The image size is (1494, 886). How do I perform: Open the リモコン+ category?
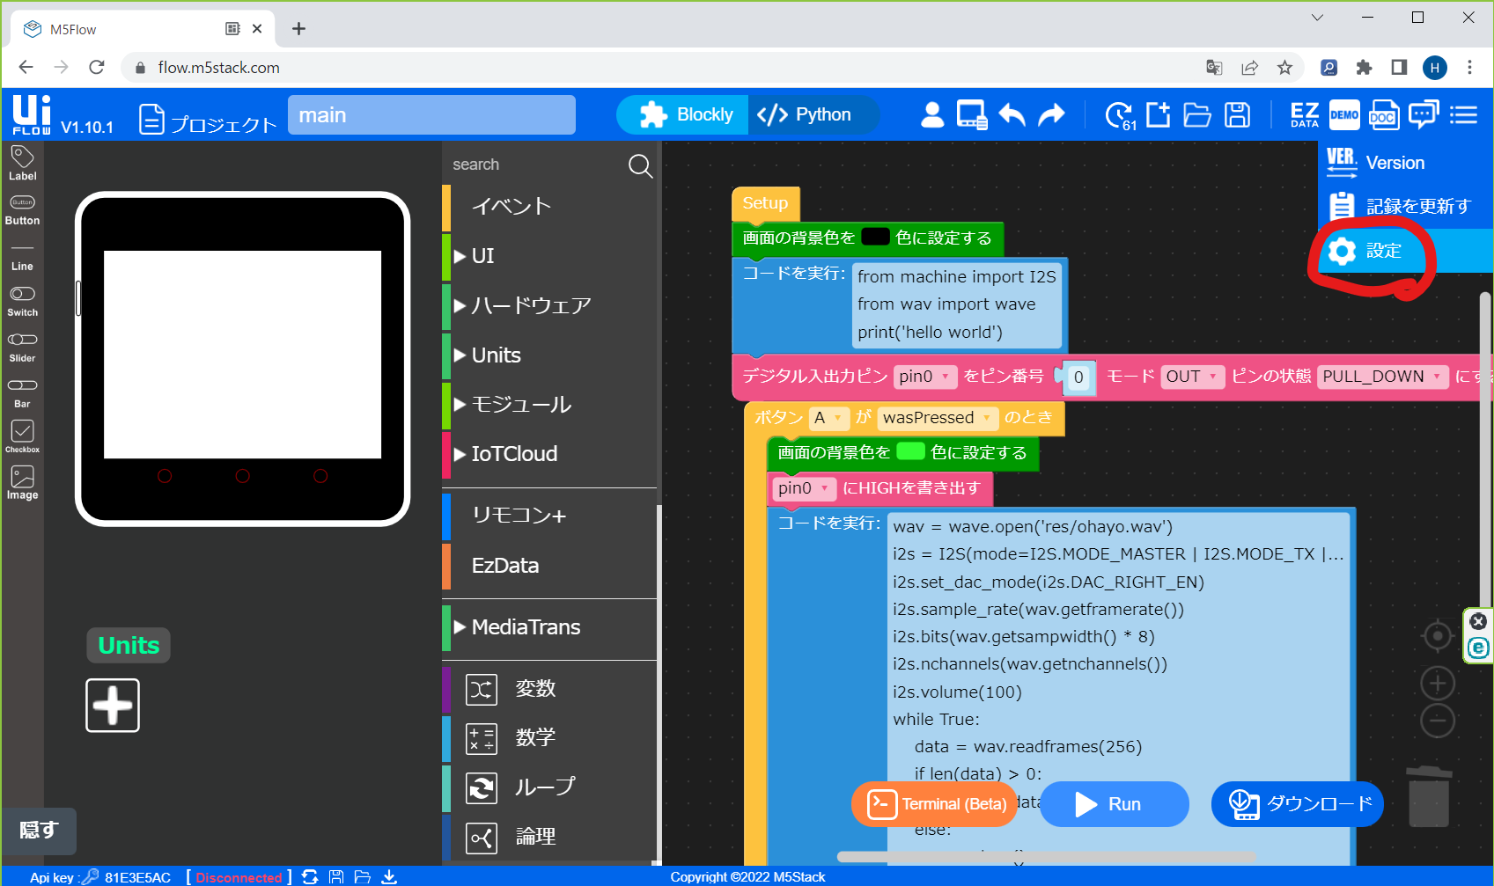pyautogui.click(x=549, y=516)
